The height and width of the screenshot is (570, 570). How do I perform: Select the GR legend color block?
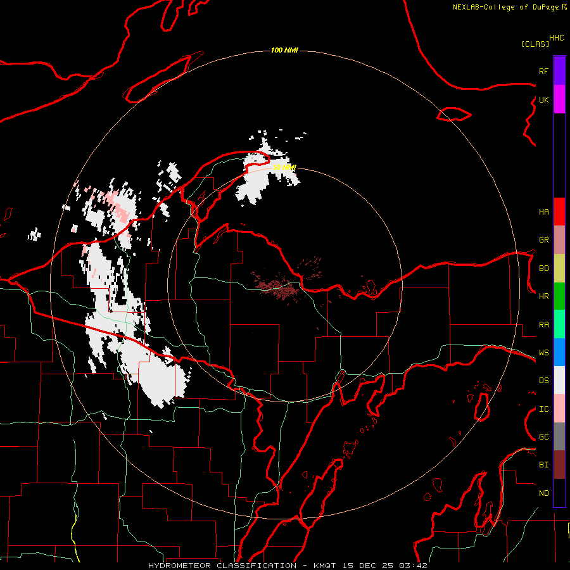pyautogui.click(x=559, y=240)
